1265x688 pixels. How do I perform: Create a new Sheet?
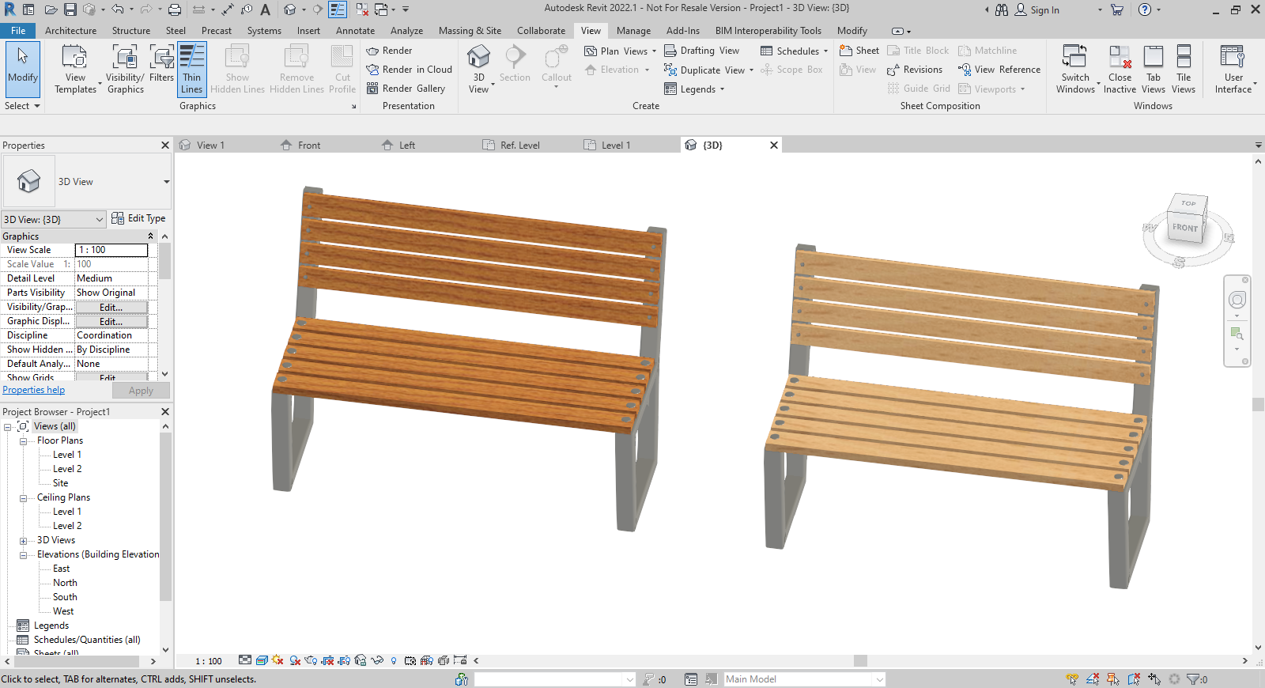(859, 51)
